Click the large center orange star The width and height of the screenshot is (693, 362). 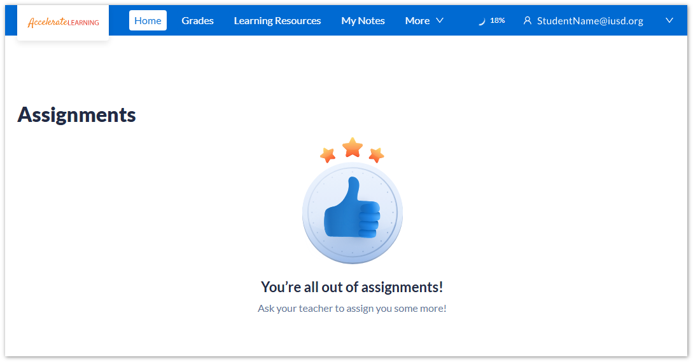(x=352, y=147)
